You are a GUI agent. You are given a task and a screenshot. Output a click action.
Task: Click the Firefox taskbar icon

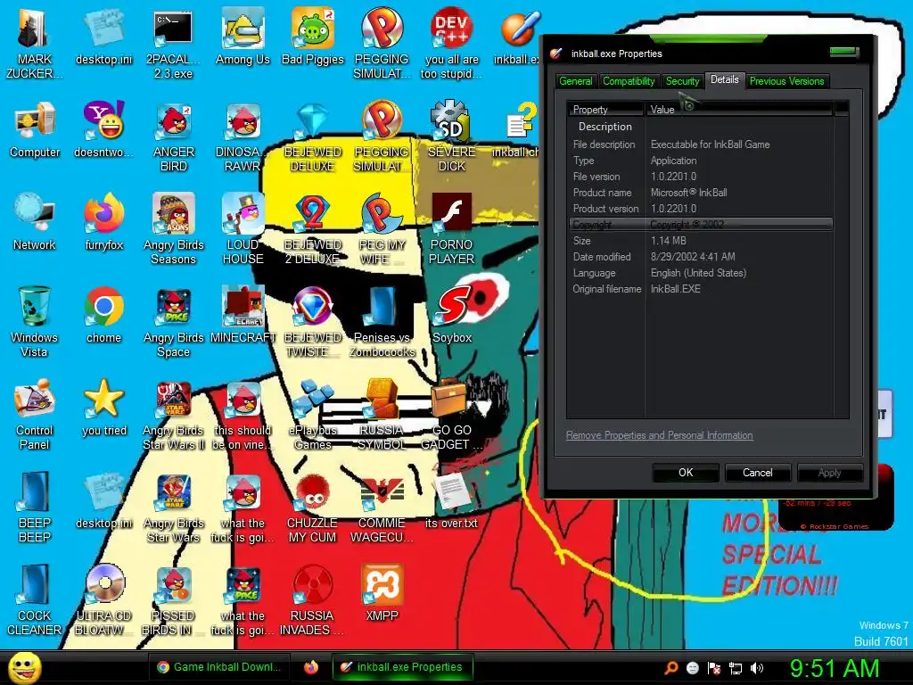tap(311, 667)
